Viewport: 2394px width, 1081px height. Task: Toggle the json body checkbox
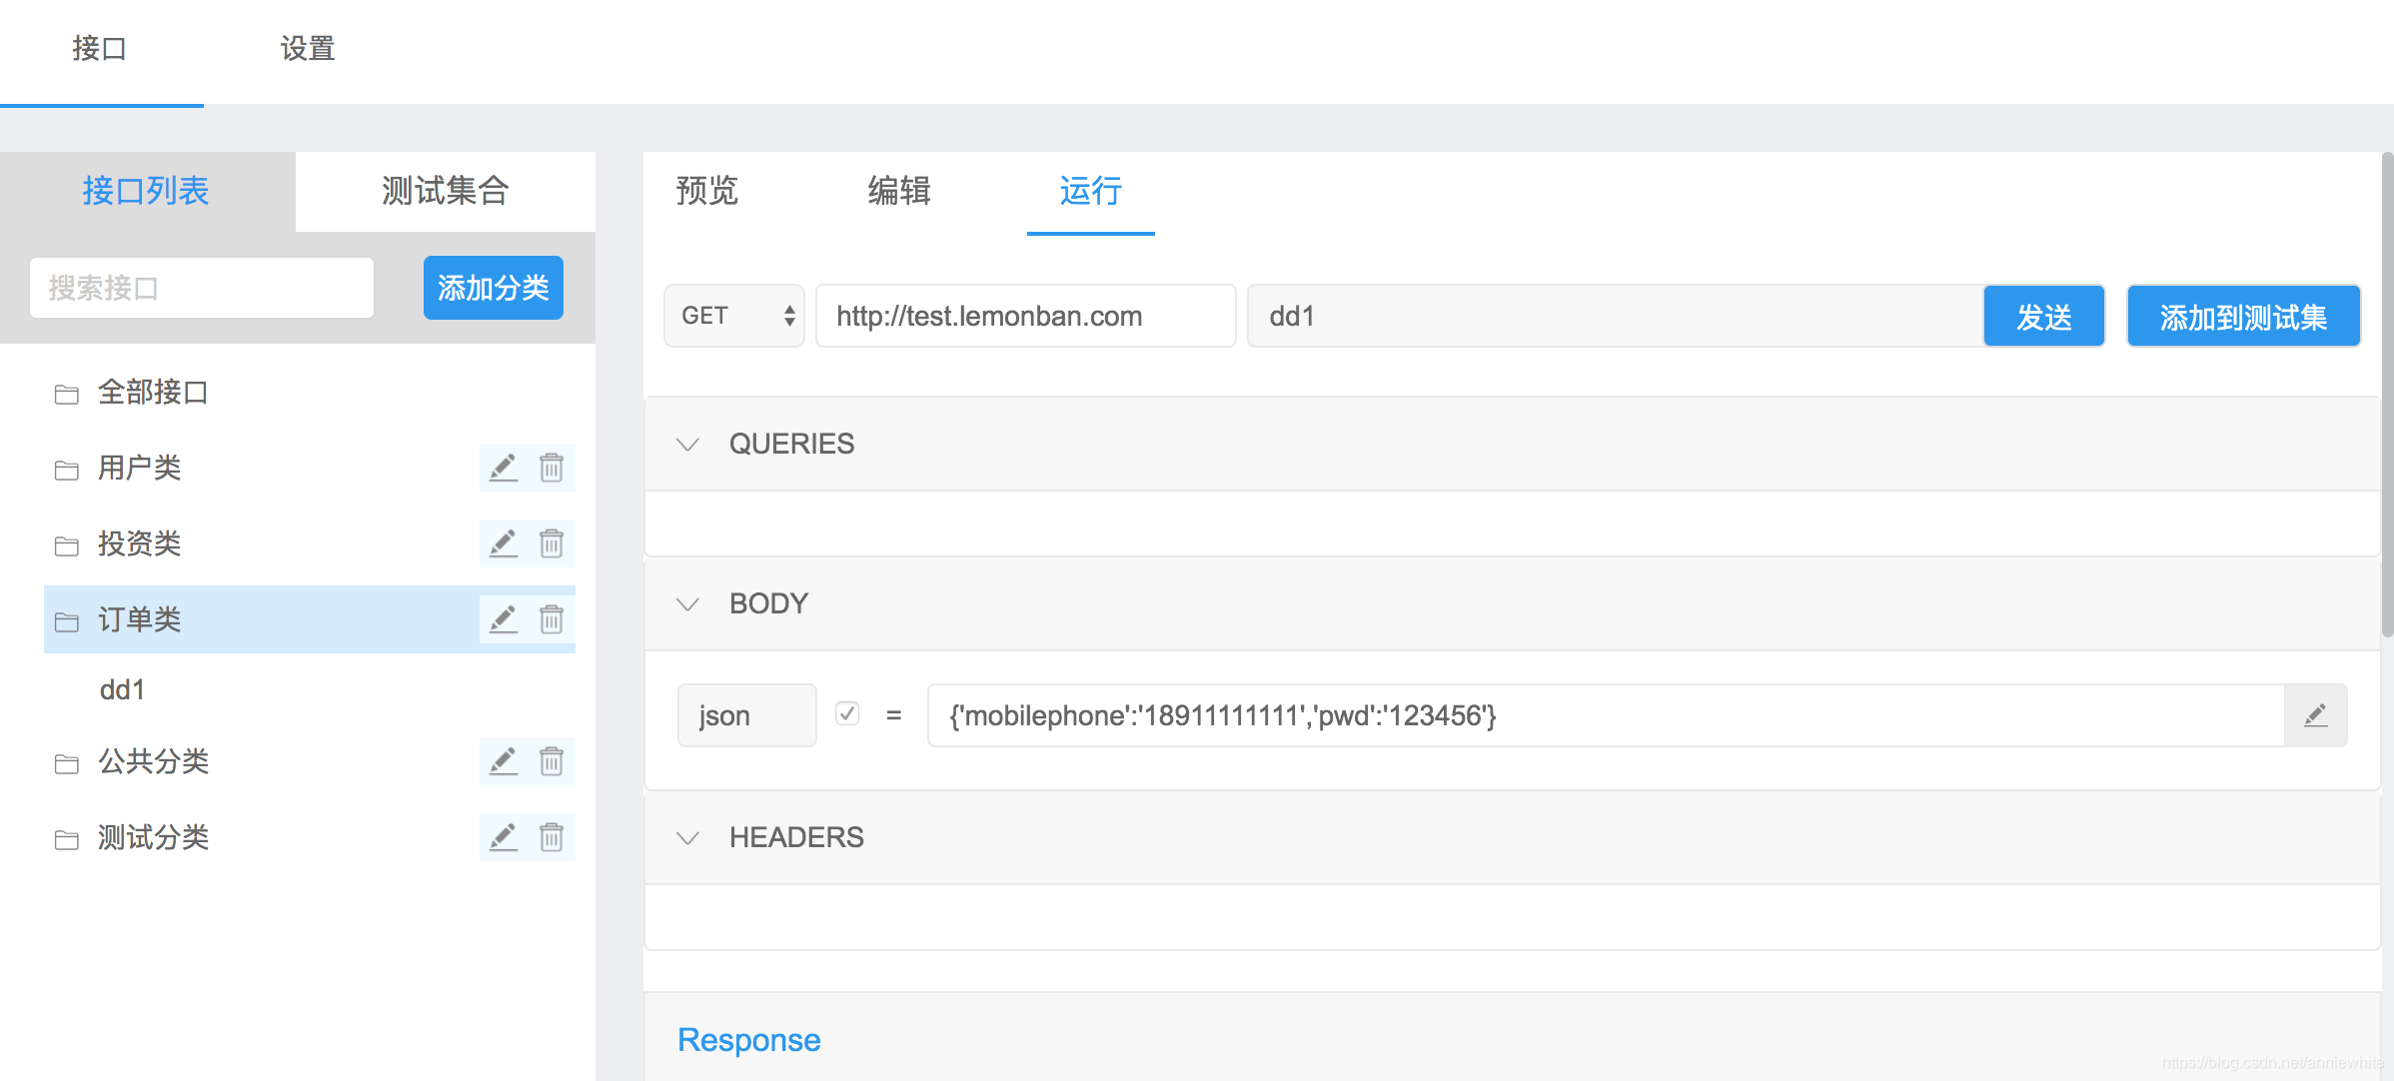tap(847, 713)
